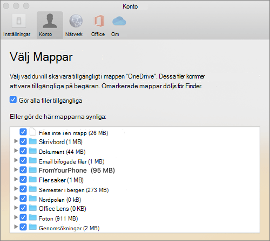The height and width of the screenshot is (241, 270).
Task: Expand Semester i bergen folder
Action: pos(16,189)
